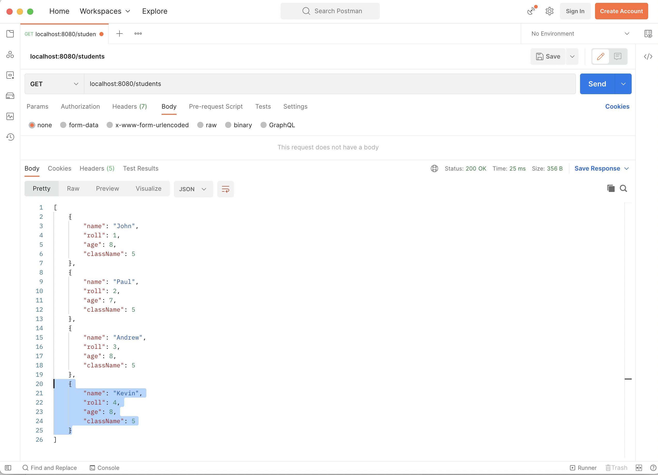The height and width of the screenshot is (475, 658).
Task: Open the Monitors sidebar panel
Action: pos(10,117)
